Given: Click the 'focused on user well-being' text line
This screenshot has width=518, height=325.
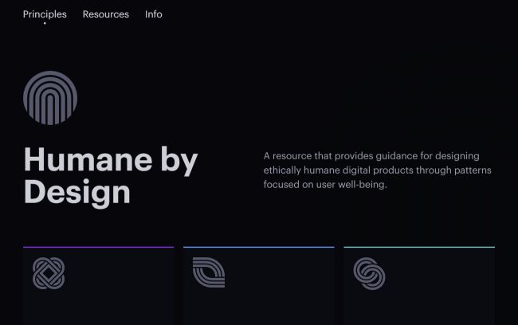Looking at the screenshot, I should [x=325, y=185].
